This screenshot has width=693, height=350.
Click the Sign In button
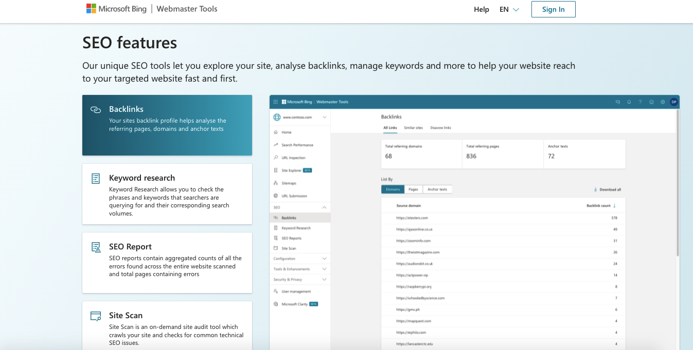(554, 9)
